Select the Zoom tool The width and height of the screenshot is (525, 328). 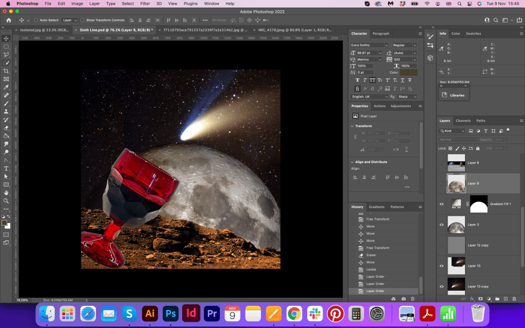(6, 200)
